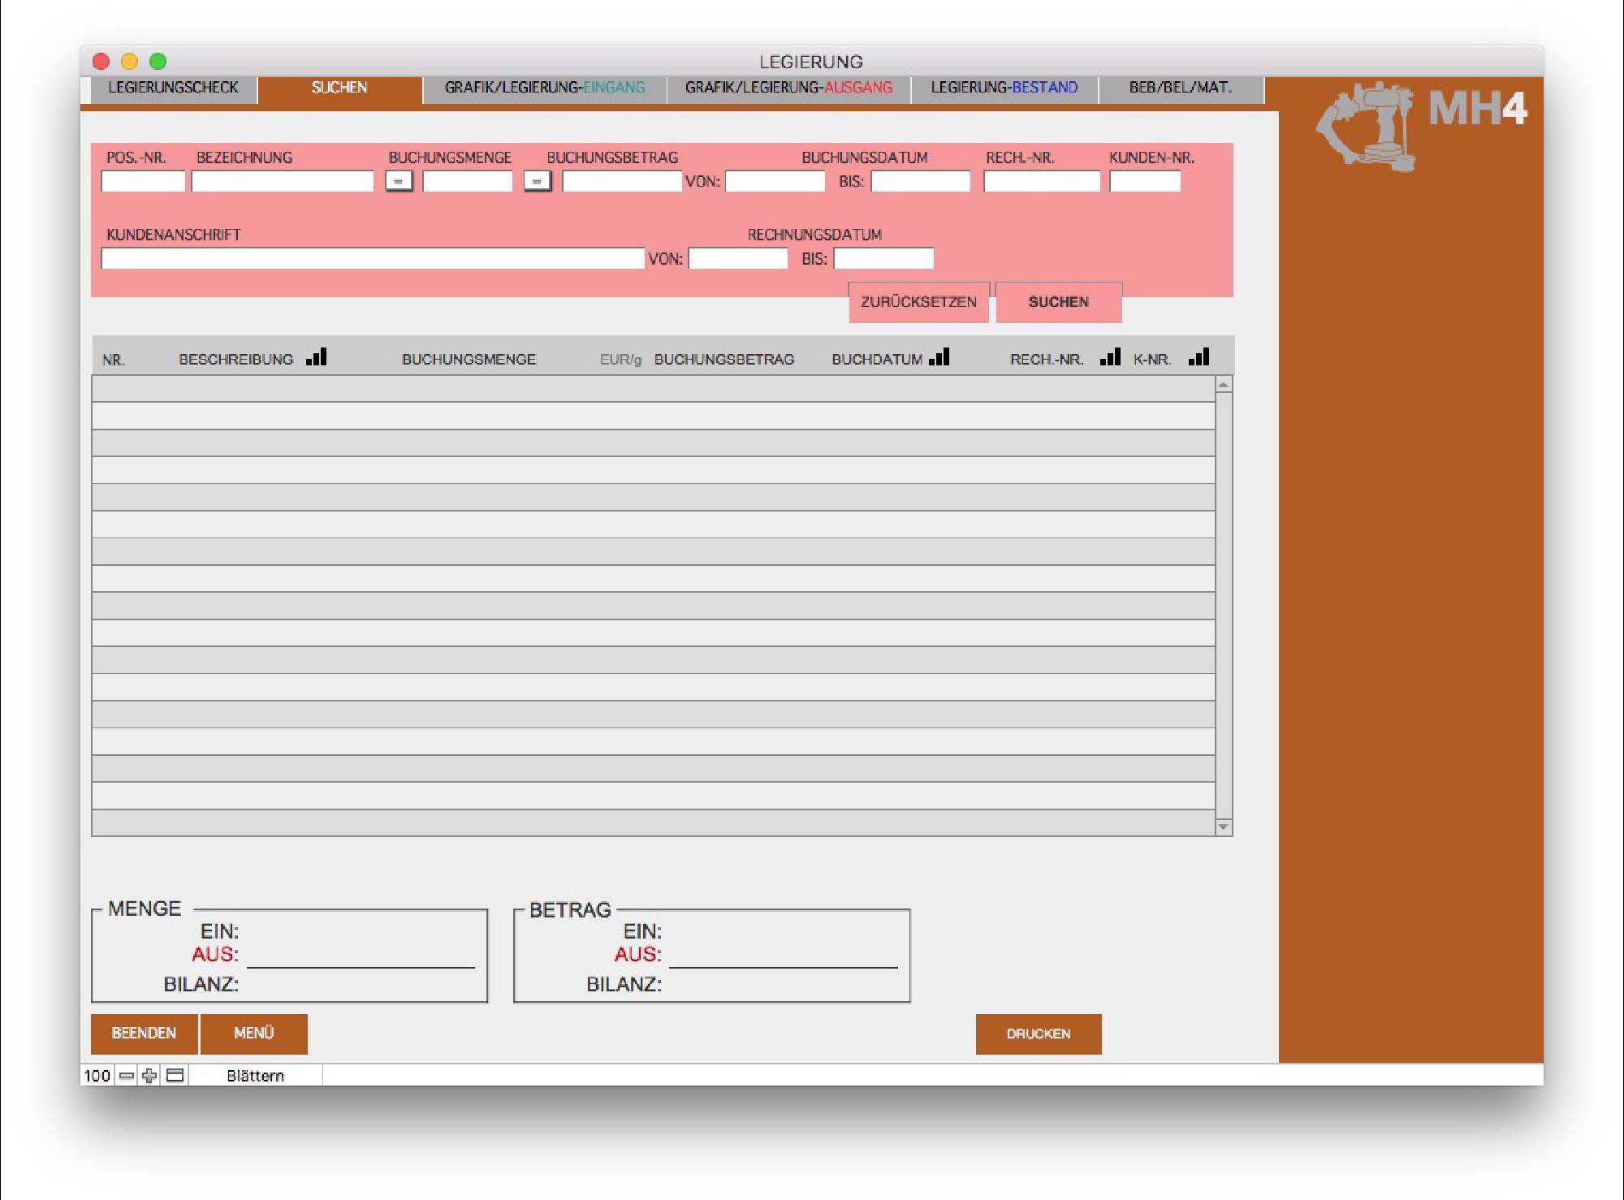Sort by BESCHREIBUNG using the bar icon
Viewport: 1624px width, 1200px height.
[x=317, y=357]
